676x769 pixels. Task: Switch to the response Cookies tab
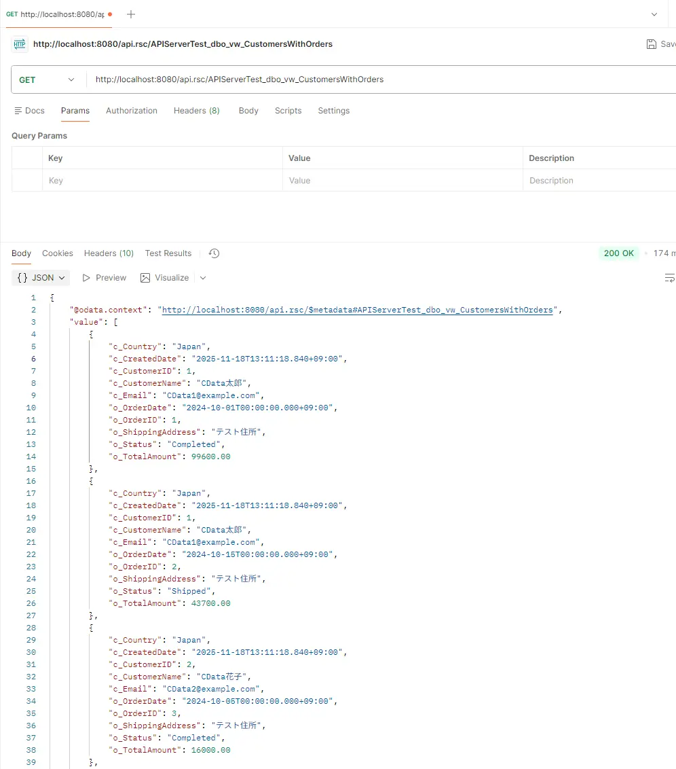click(x=58, y=253)
